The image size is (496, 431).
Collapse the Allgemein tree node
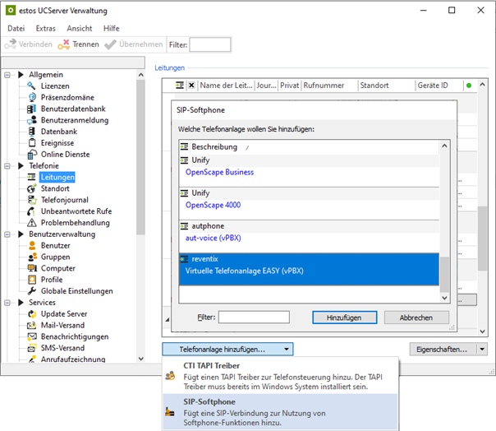tap(7, 74)
